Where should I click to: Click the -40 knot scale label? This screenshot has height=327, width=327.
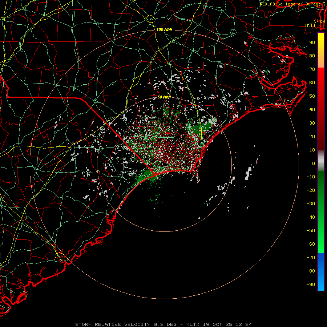[x=311, y=217]
